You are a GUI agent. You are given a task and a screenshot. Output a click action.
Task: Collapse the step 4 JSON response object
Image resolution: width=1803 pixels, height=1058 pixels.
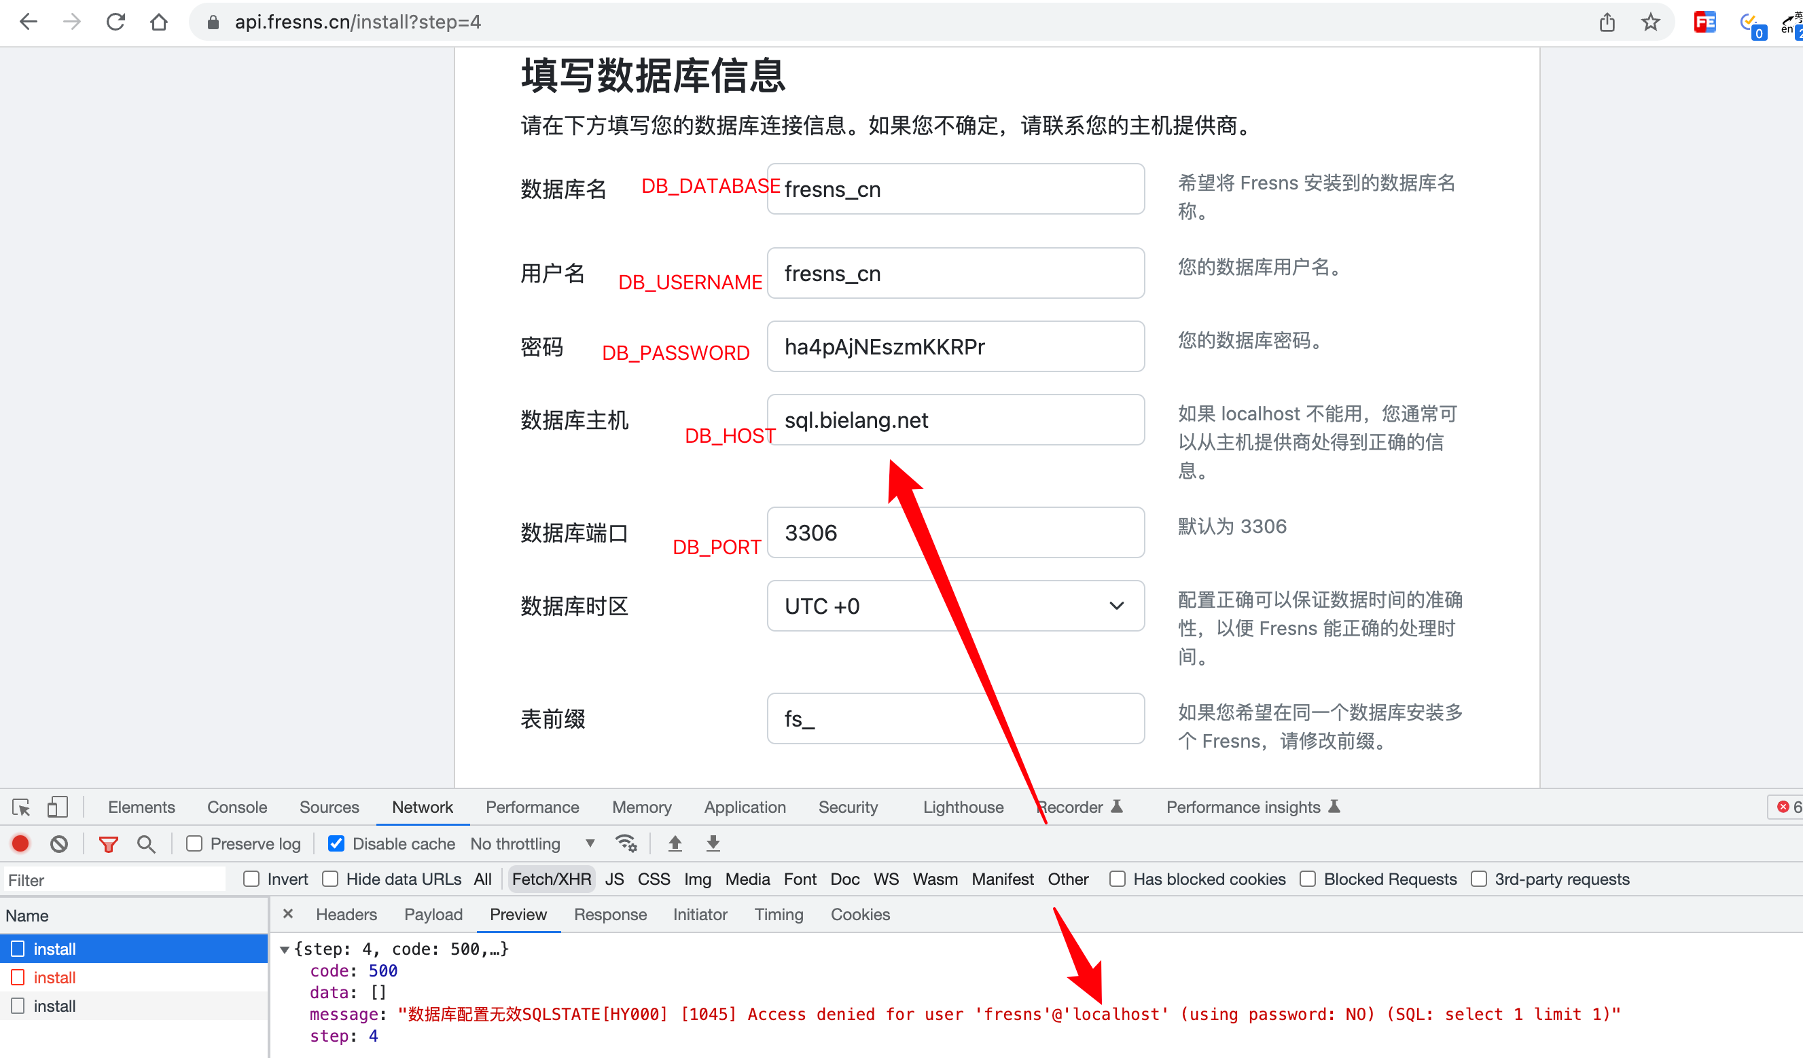pyautogui.click(x=285, y=949)
